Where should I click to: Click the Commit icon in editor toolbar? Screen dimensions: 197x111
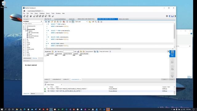67,22
